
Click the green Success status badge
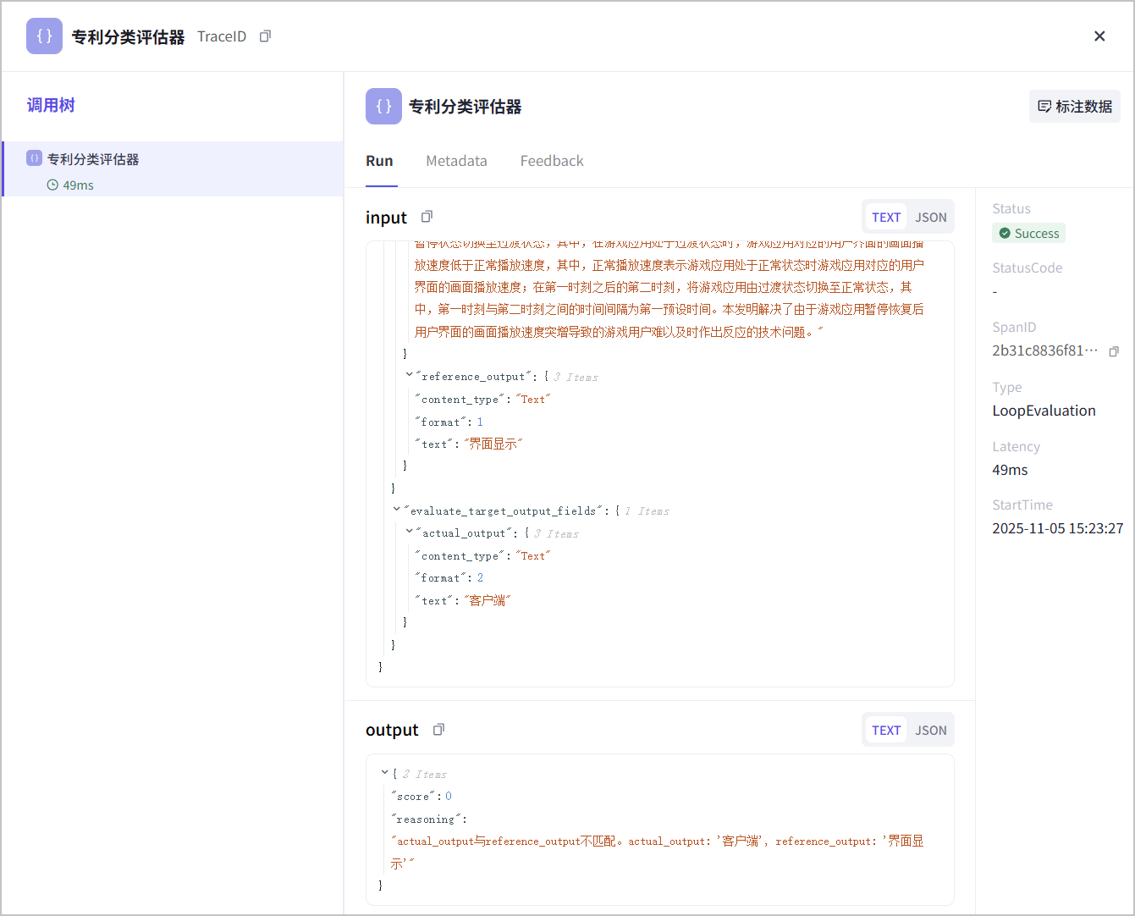coord(1028,234)
